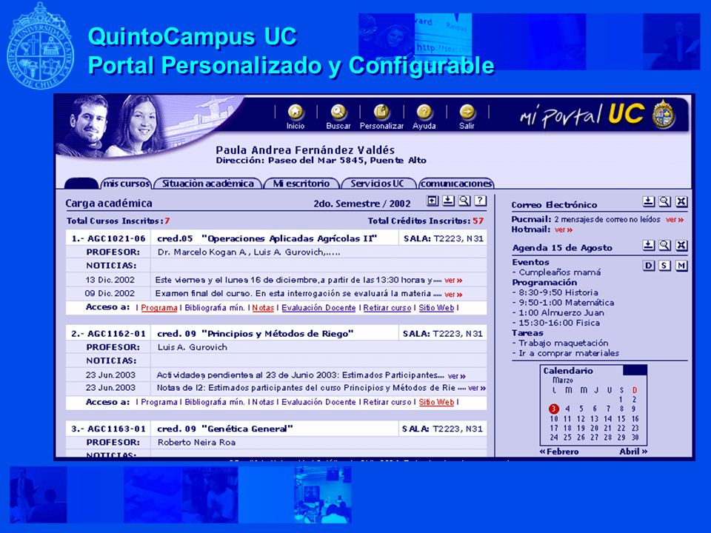Select day 30 in the Marzo calendar

pyautogui.click(x=635, y=438)
